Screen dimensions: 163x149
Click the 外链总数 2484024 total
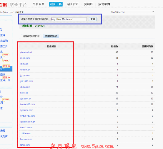(33, 26)
